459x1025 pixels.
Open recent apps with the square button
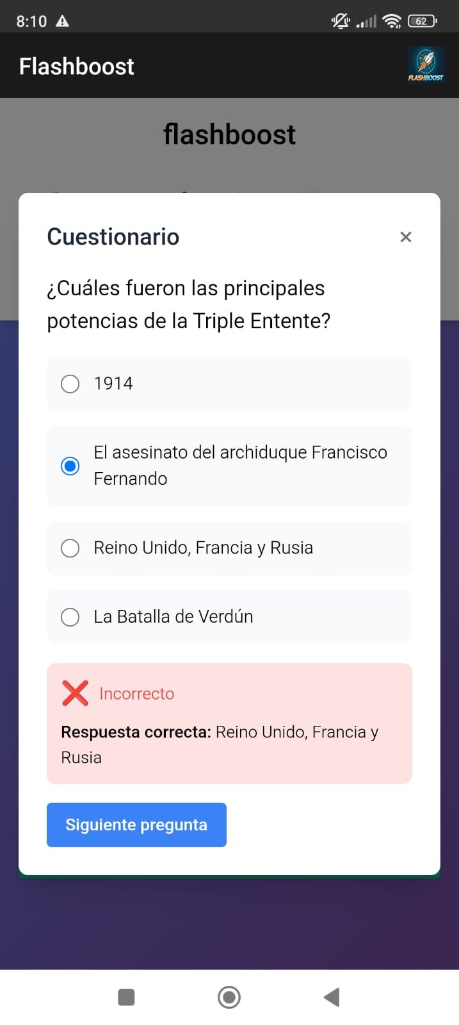coord(126,997)
